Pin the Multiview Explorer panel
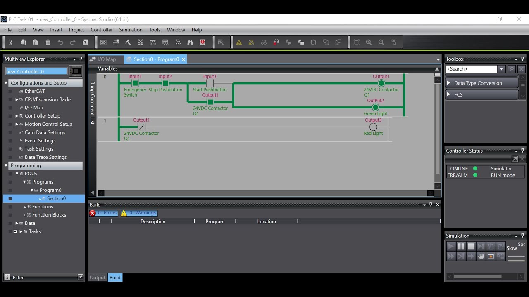529x297 pixels. coord(81,59)
